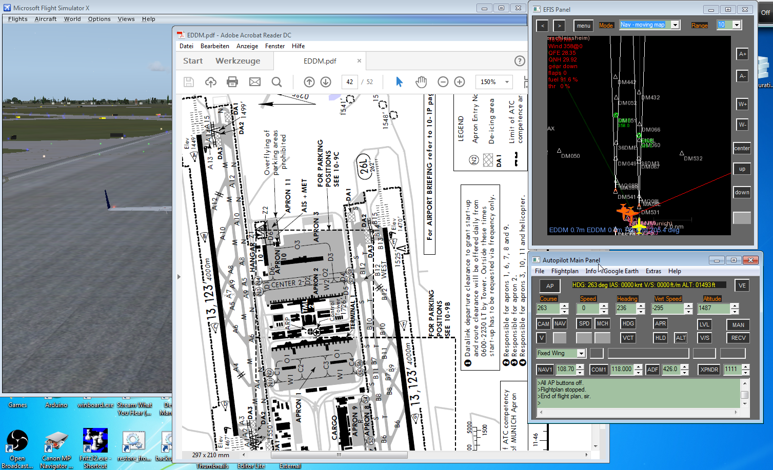The width and height of the screenshot is (773, 470).
Task: Open the Open Broadcaster desktop shortcut
Action: pyautogui.click(x=17, y=448)
